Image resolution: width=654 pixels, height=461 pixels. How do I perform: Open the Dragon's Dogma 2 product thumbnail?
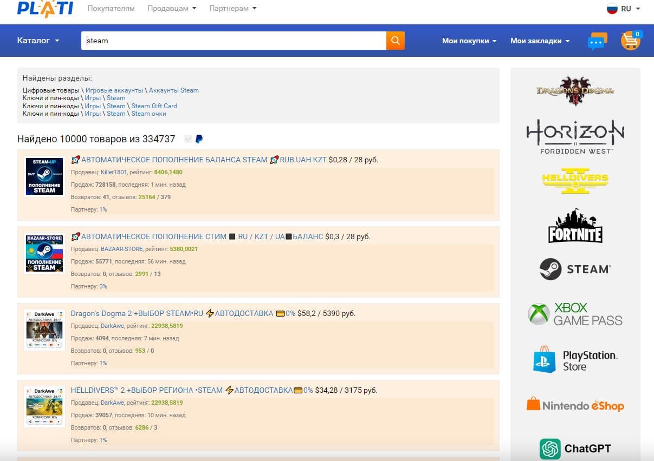click(x=44, y=330)
